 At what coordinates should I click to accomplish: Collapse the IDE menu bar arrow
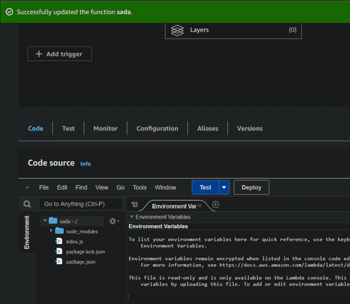tap(28, 187)
